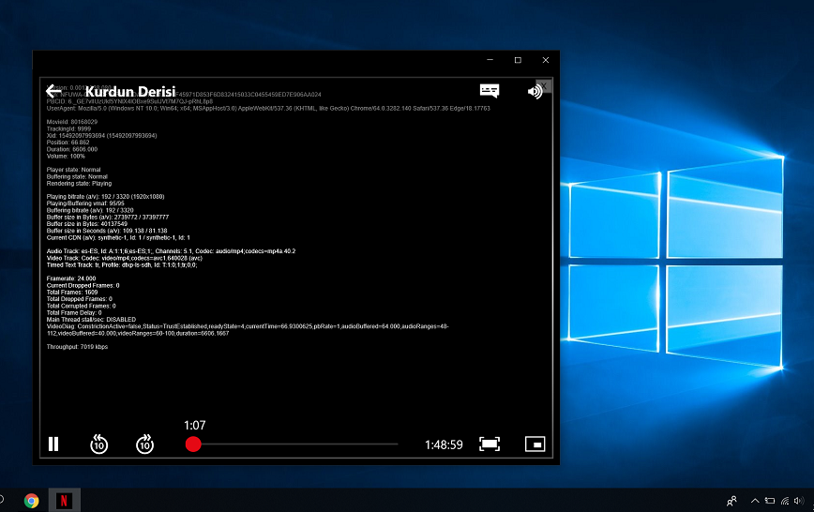814x512 pixels.
Task: Click the 'Volume: 100%' line
Action: pyautogui.click(x=66, y=156)
